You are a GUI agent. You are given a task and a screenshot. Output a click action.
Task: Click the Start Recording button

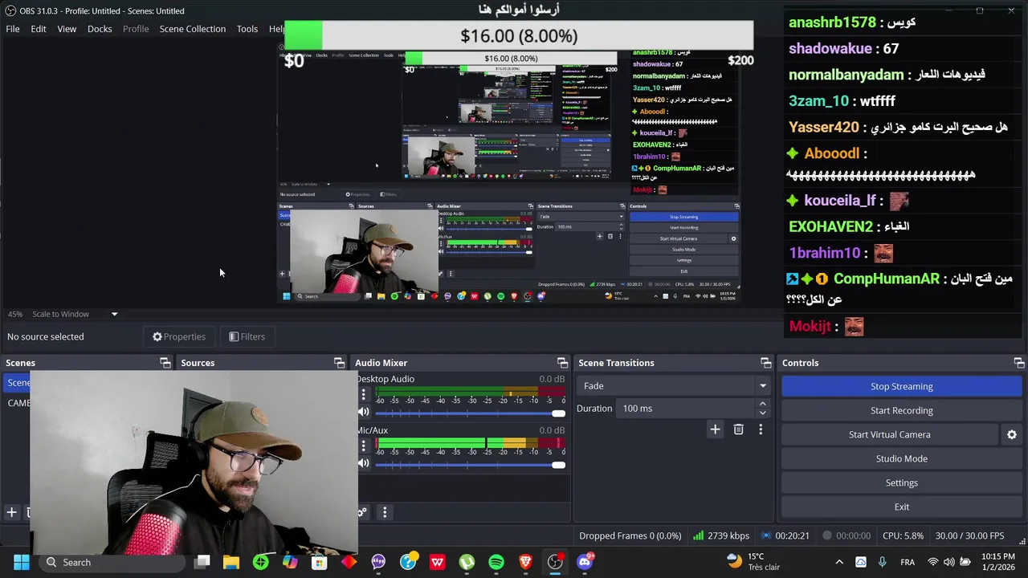pos(901,410)
